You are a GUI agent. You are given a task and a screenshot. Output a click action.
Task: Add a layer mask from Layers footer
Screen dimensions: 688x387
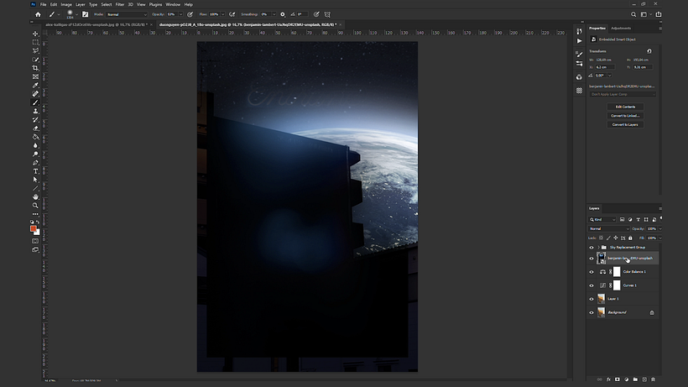pos(618,379)
